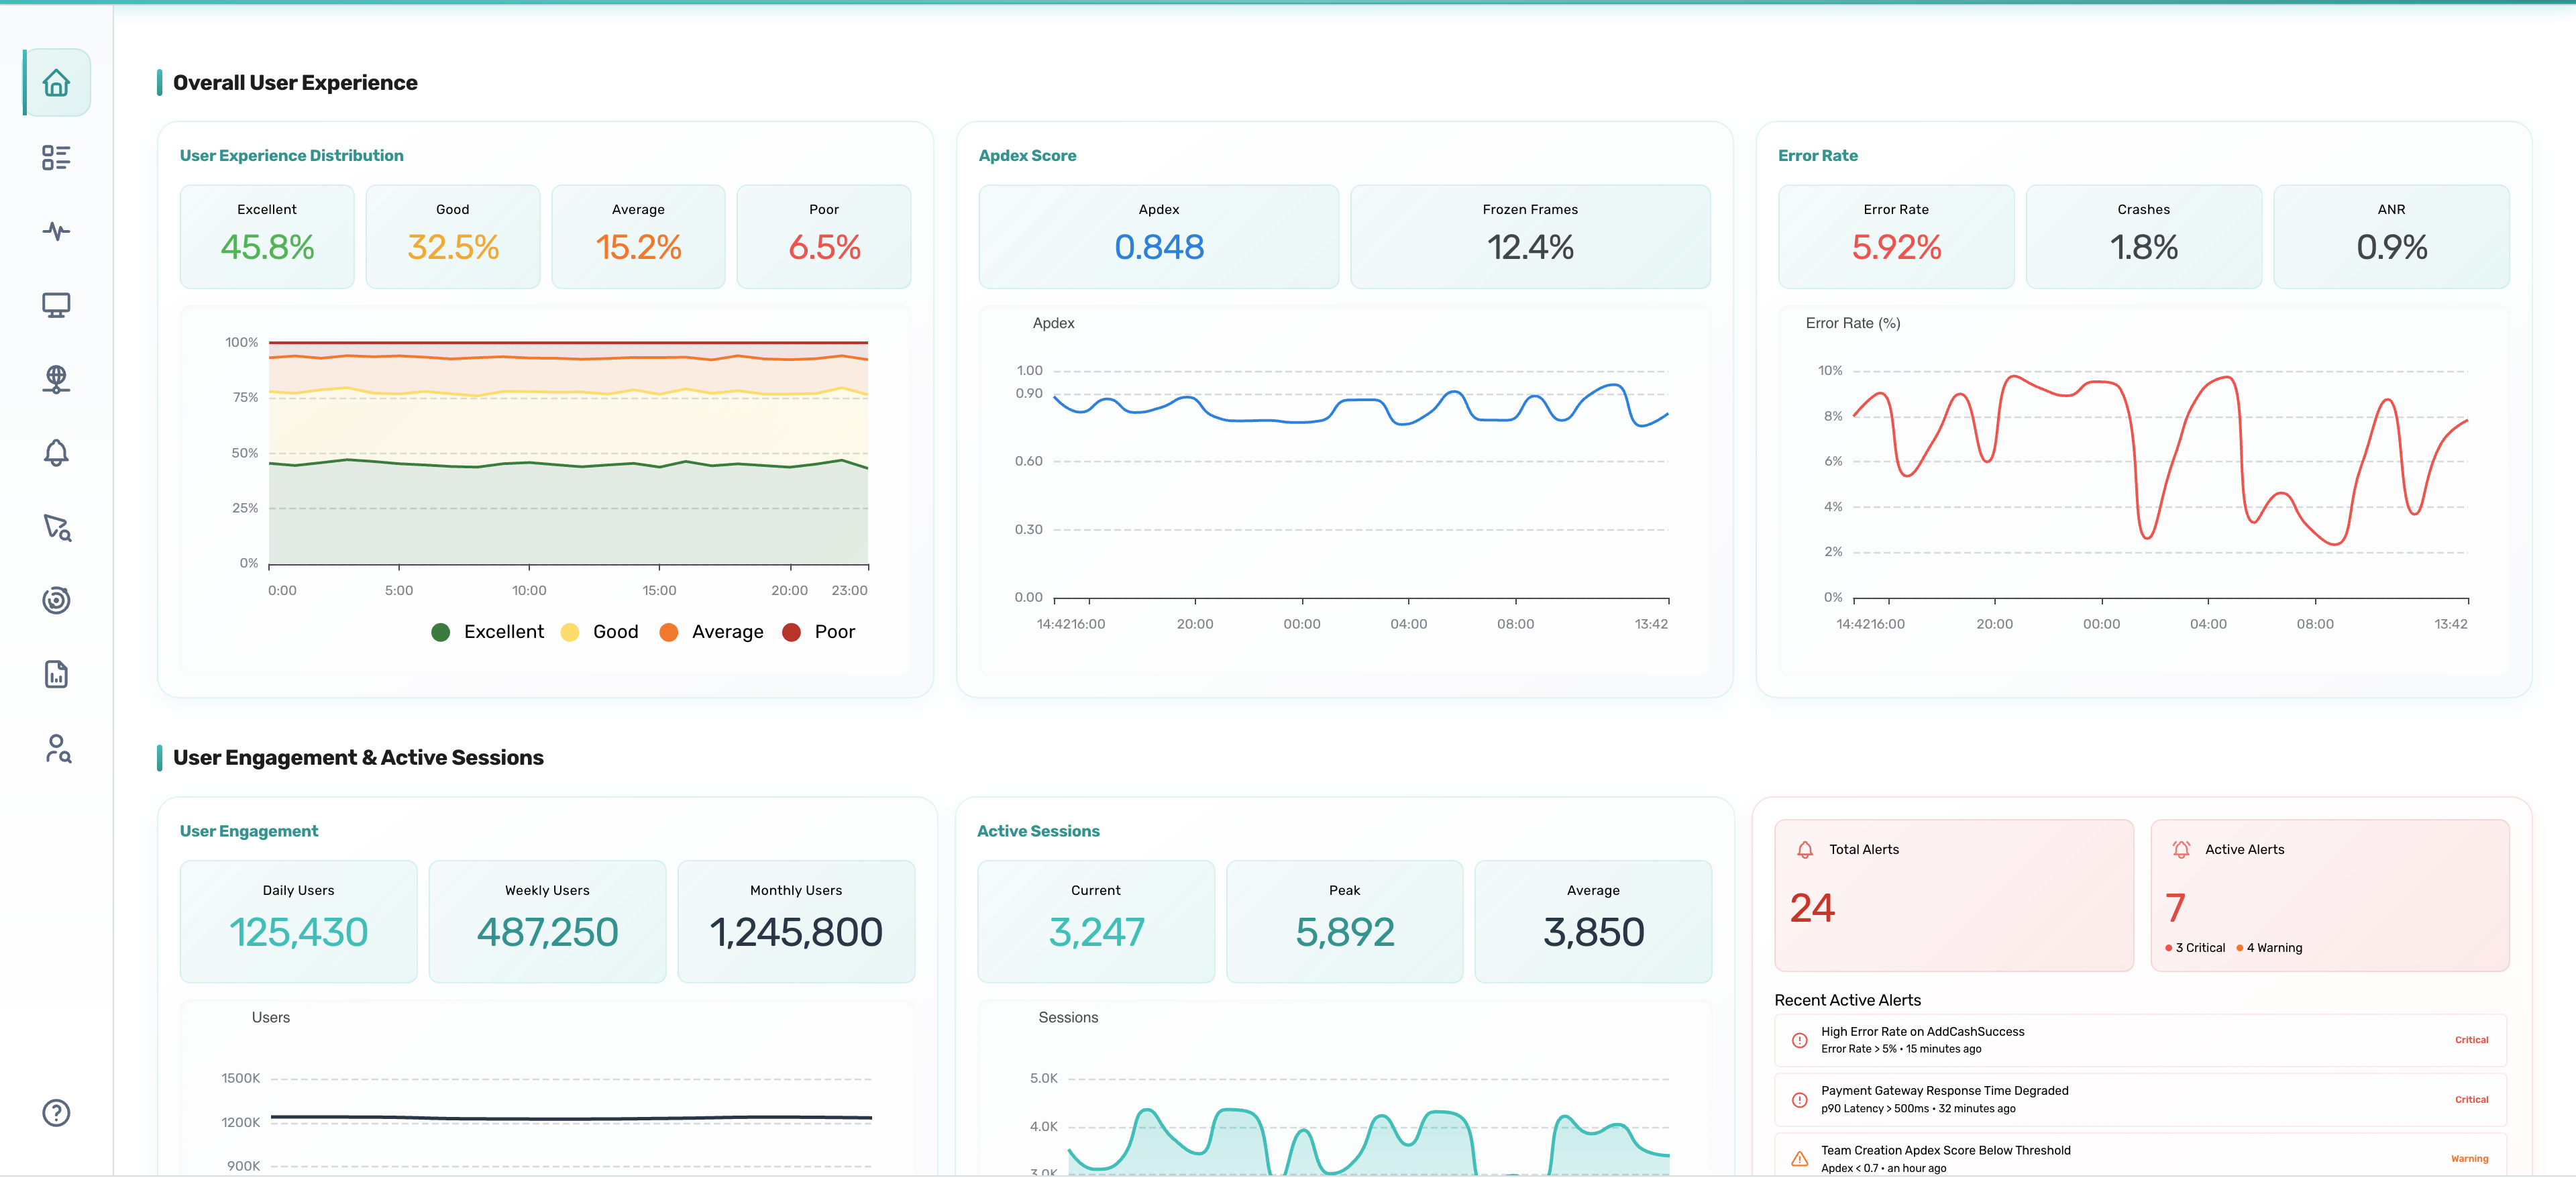
Task: Click the Warning badge on Team Creation alert
Action: [x=2469, y=1159]
